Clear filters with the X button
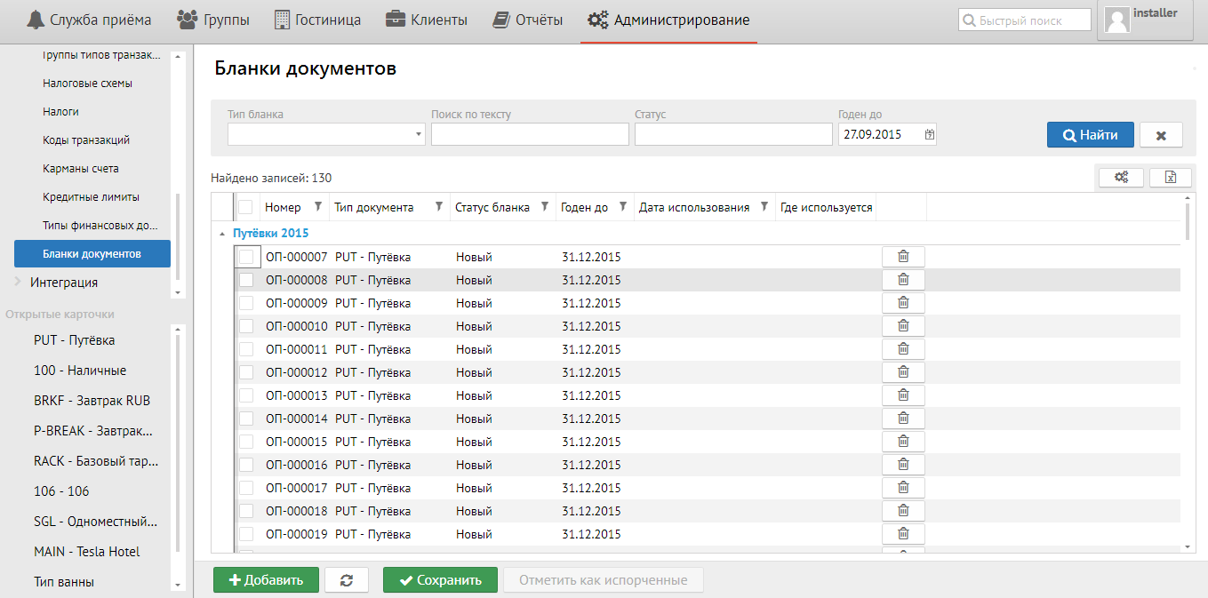1208x598 pixels. [1161, 135]
